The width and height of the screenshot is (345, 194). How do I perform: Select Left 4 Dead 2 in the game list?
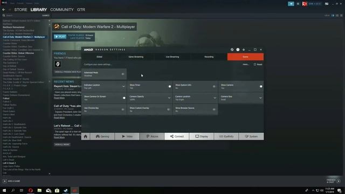coord(9,163)
